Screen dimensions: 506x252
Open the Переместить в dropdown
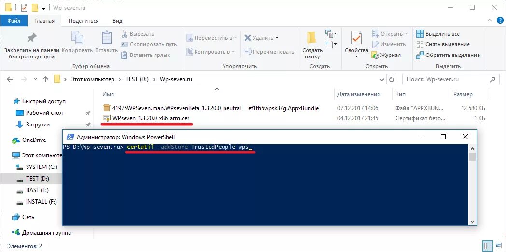click(211, 38)
